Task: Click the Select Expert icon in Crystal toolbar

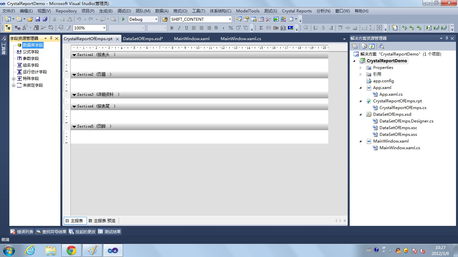Action: (36, 28)
